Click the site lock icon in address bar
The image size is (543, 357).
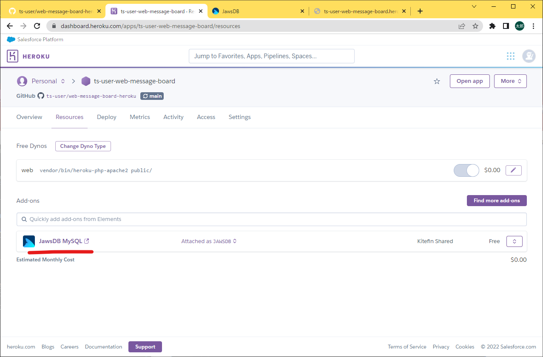[54, 26]
